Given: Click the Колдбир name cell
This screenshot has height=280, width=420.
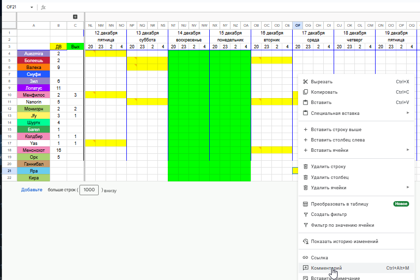Looking at the screenshot, I should pyautogui.click(x=34, y=137).
